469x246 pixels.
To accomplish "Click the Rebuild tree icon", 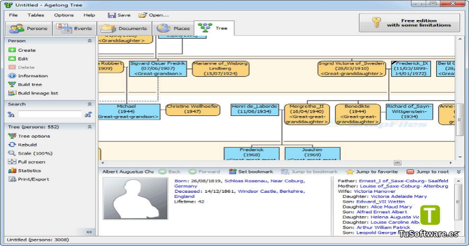I will point(12,145).
